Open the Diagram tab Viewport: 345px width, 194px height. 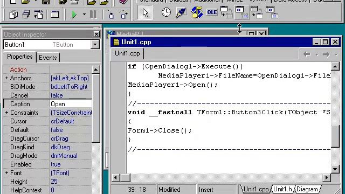pos(307,189)
